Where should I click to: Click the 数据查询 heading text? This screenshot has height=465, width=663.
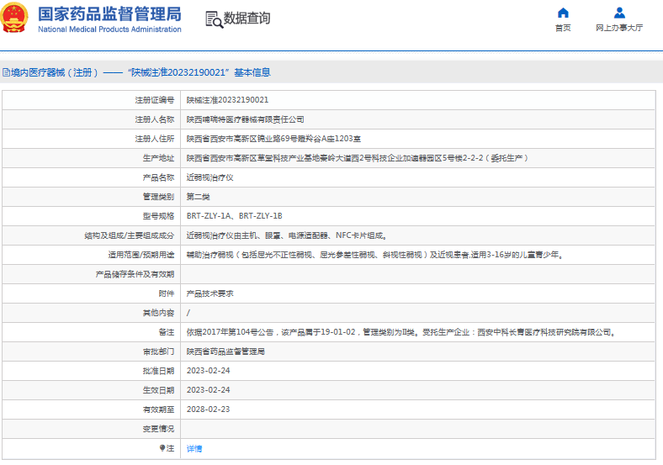click(247, 18)
